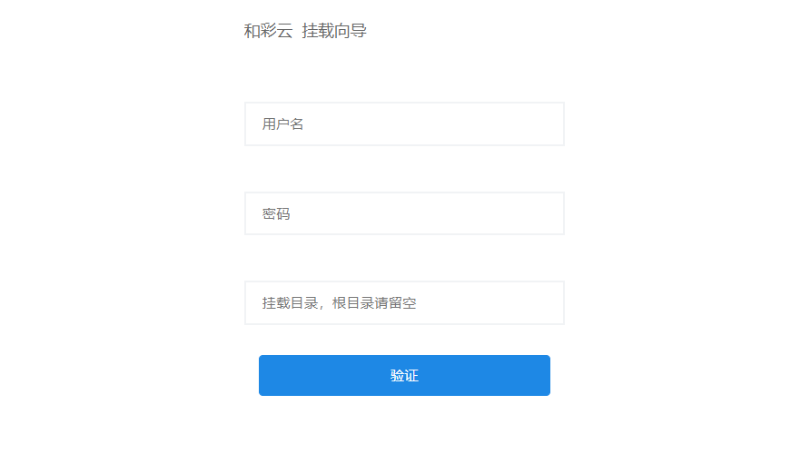
Task: Focus the 密码 password field
Action: [404, 213]
